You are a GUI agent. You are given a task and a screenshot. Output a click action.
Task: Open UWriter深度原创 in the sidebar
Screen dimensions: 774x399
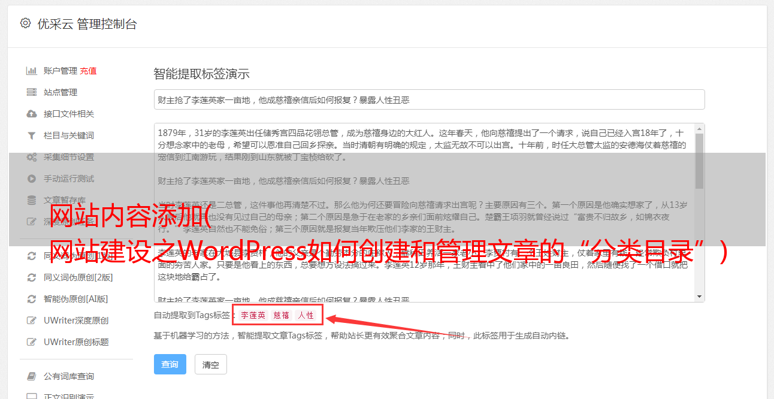click(x=76, y=321)
